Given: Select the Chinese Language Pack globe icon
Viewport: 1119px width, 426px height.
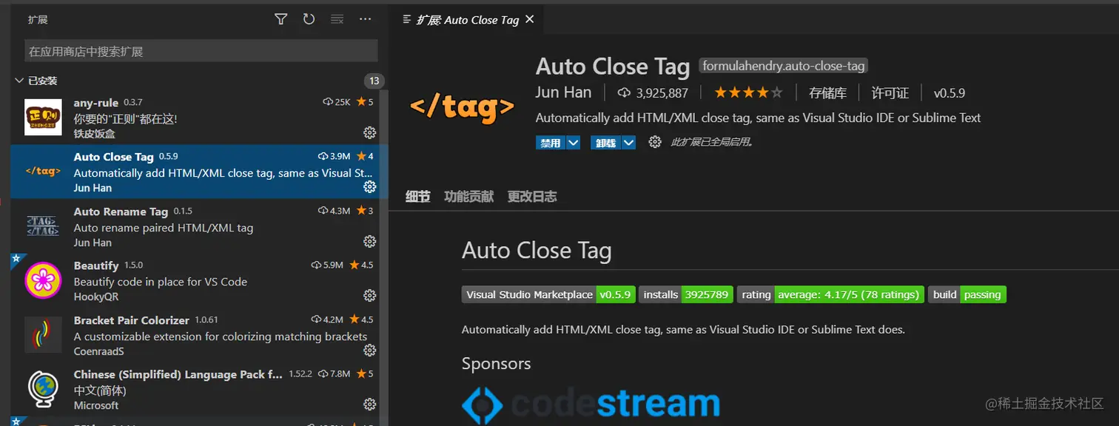Looking at the screenshot, I should (x=43, y=389).
